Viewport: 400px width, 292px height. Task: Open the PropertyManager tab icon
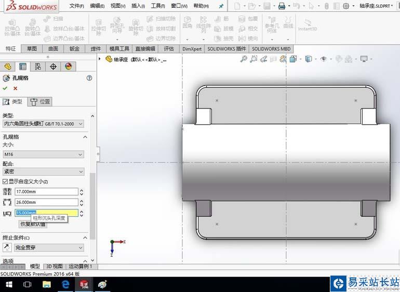click(22, 67)
